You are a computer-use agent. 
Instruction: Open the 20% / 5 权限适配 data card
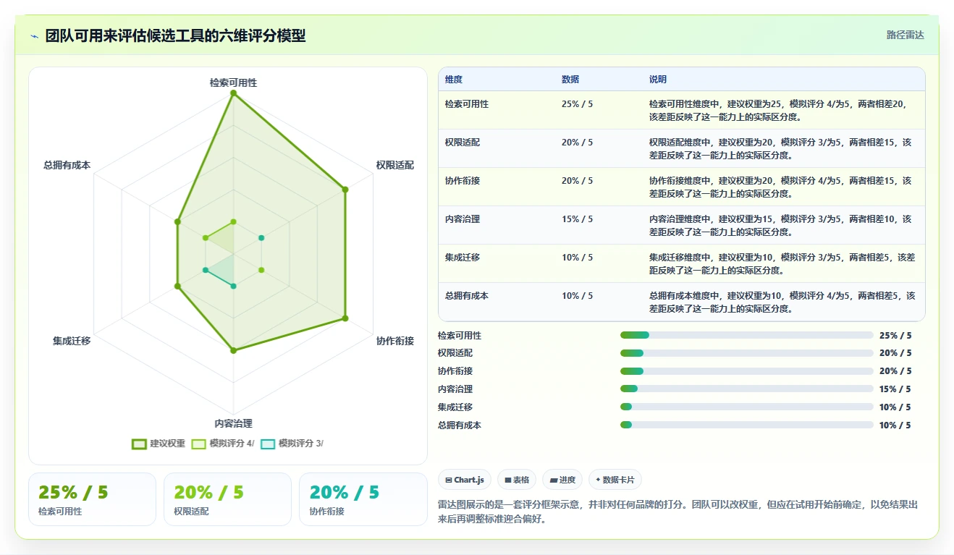tap(227, 499)
